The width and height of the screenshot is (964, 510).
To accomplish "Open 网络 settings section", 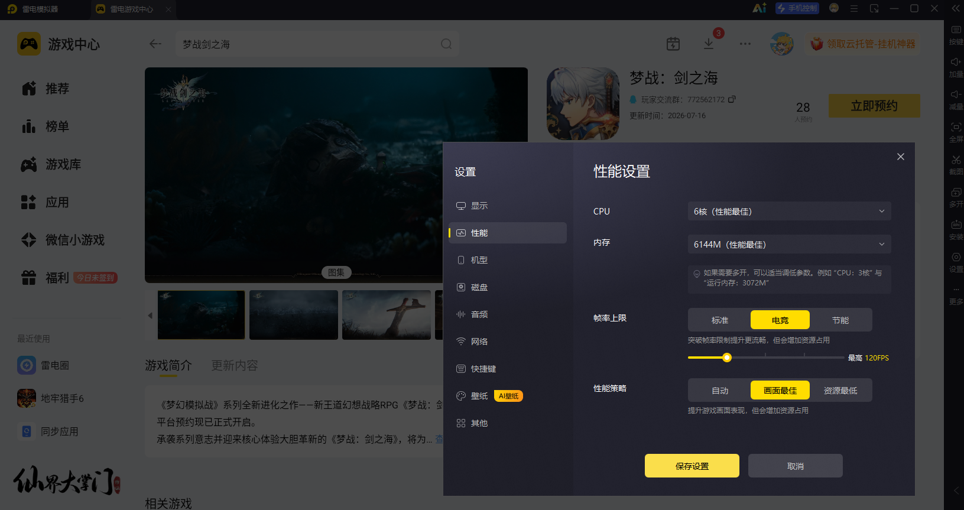I will [x=508, y=342].
